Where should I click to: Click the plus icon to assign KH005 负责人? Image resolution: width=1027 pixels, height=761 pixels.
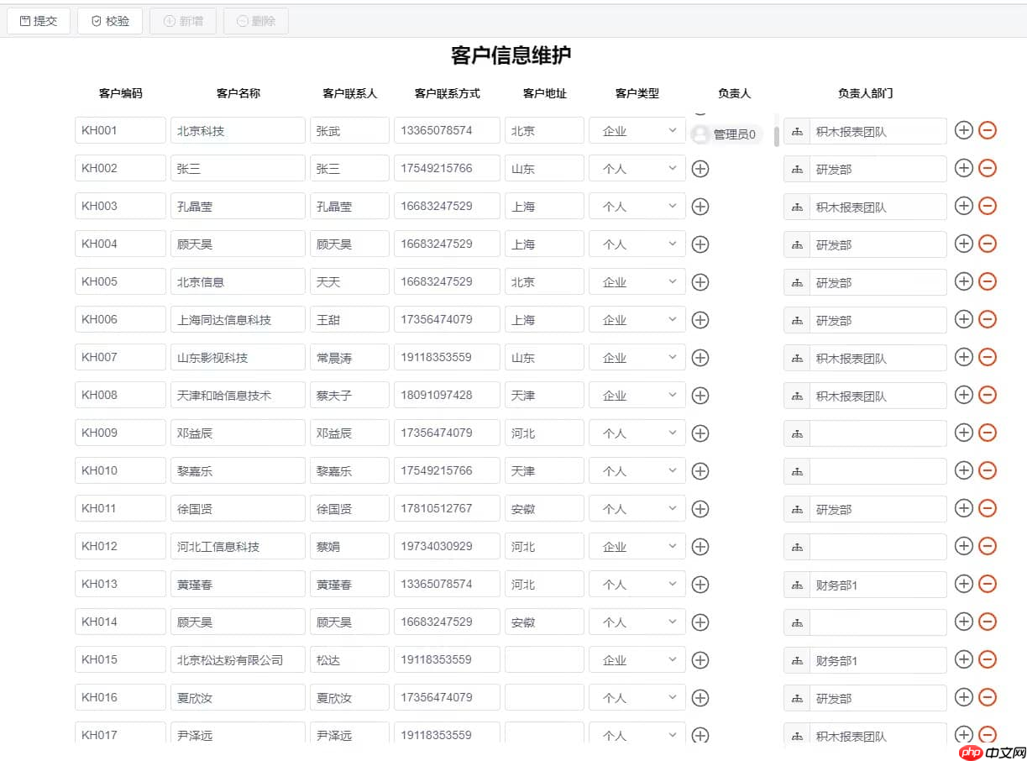(700, 281)
